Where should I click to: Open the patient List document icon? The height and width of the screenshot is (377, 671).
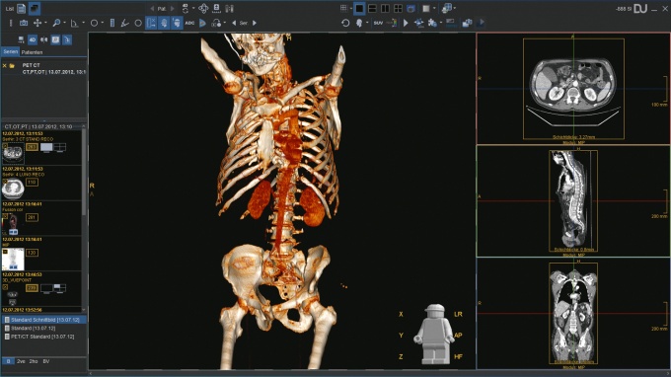[x=21, y=8]
